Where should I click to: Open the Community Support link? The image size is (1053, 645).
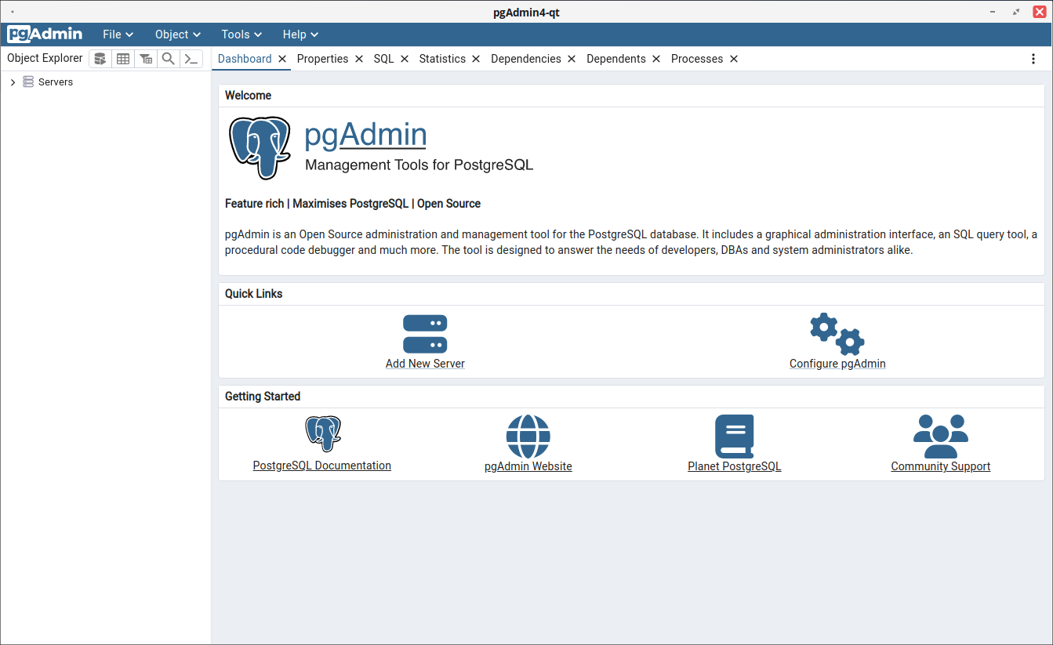pyautogui.click(x=941, y=466)
